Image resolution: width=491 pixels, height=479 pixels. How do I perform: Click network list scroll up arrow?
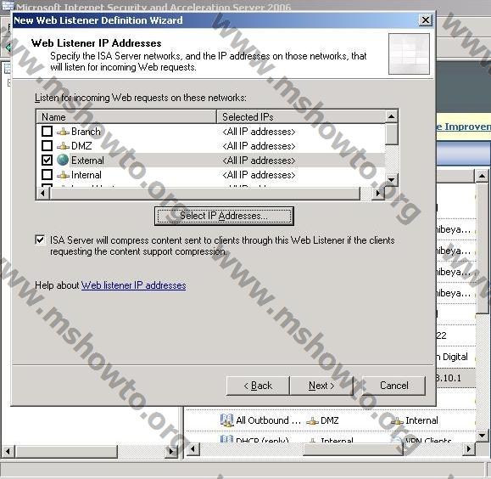click(x=391, y=116)
